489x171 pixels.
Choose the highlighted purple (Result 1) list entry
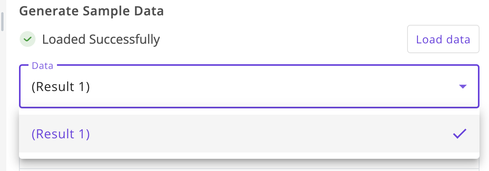coord(61,134)
